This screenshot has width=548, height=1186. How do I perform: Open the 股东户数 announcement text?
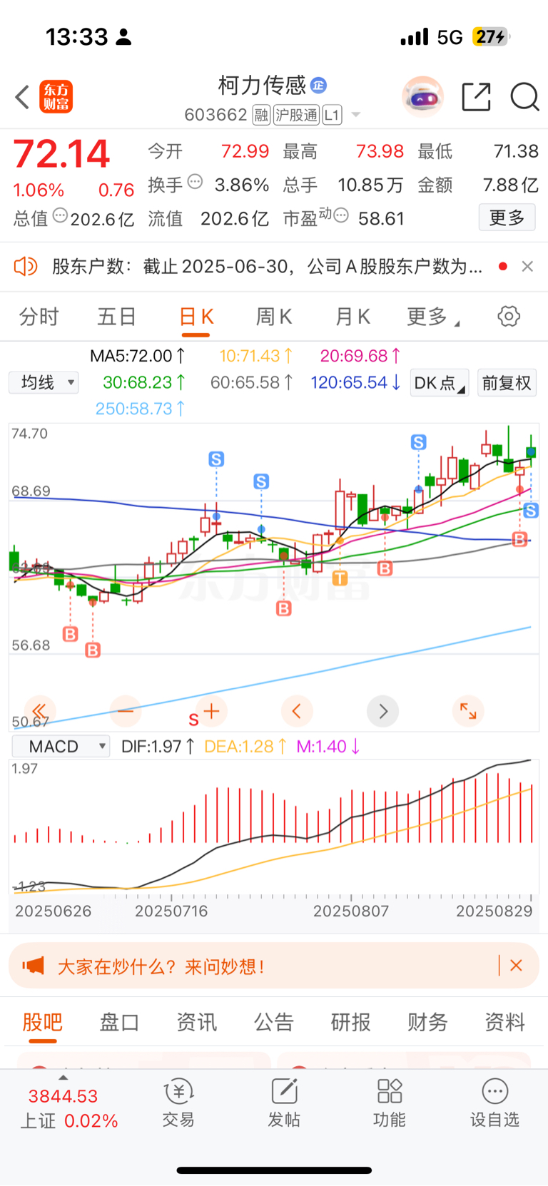268,267
